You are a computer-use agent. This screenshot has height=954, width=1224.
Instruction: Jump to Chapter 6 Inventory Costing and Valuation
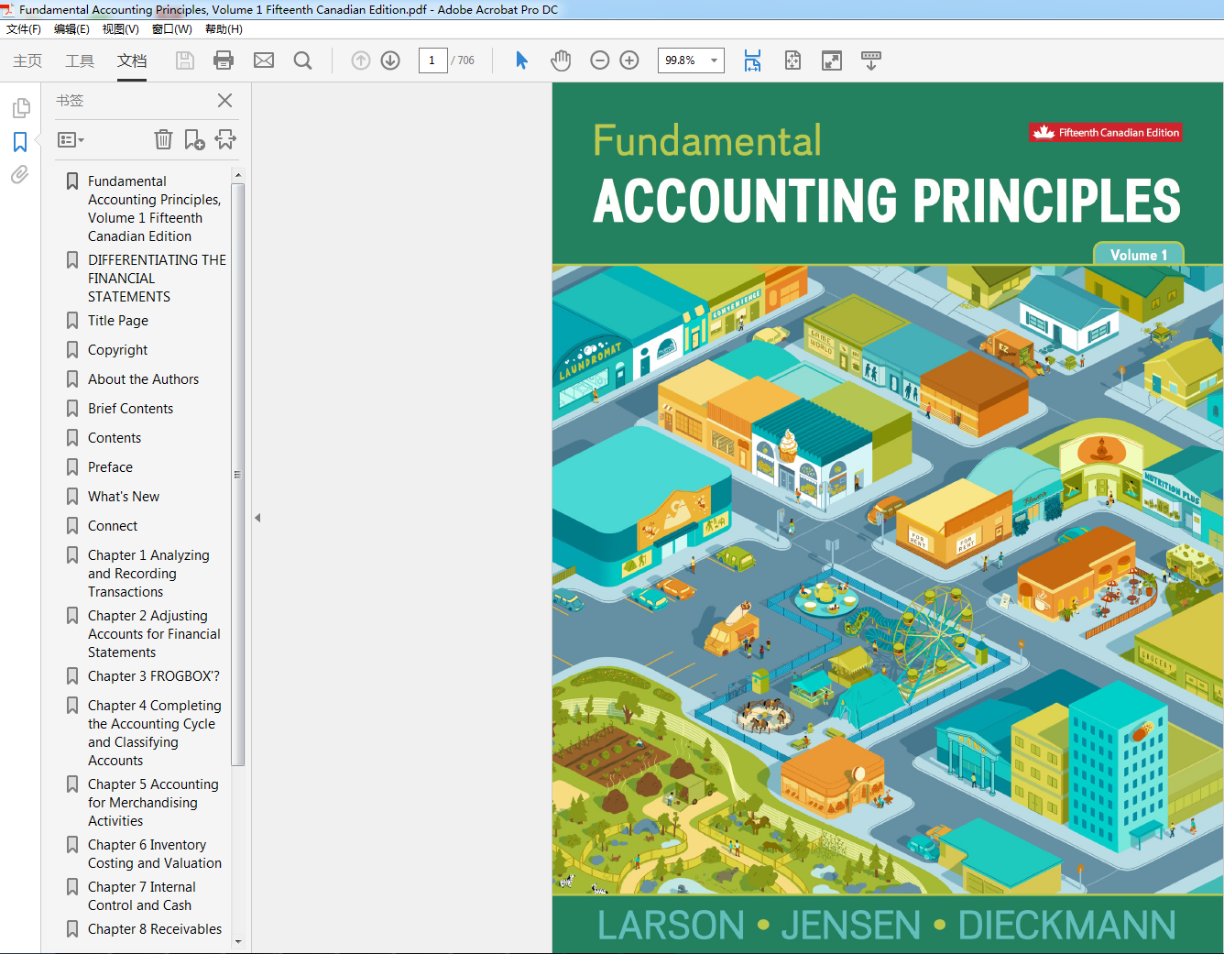[154, 854]
